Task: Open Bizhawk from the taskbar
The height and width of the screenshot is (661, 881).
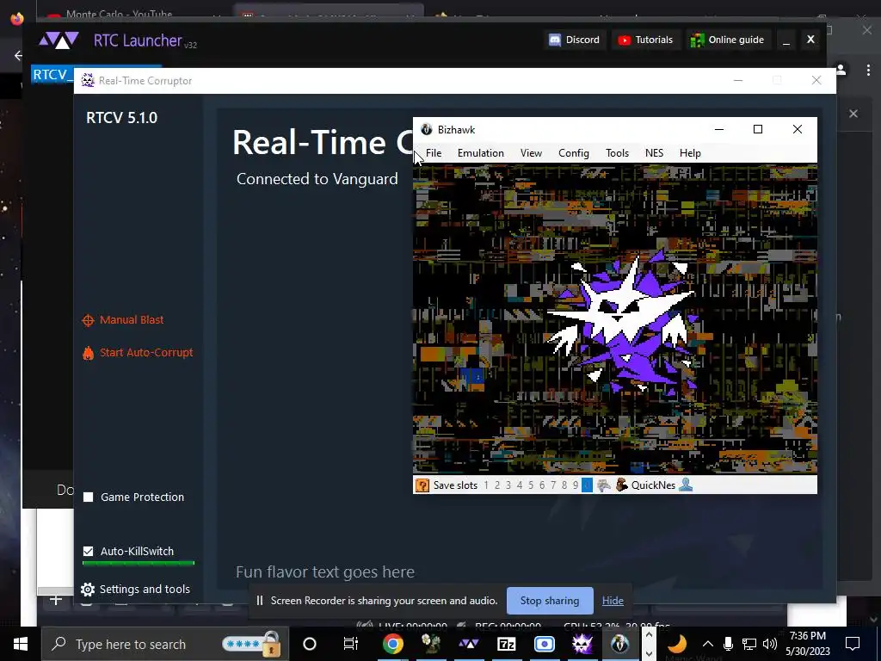Action: [619, 644]
